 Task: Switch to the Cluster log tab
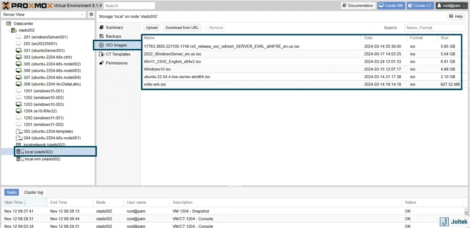click(33, 192)
